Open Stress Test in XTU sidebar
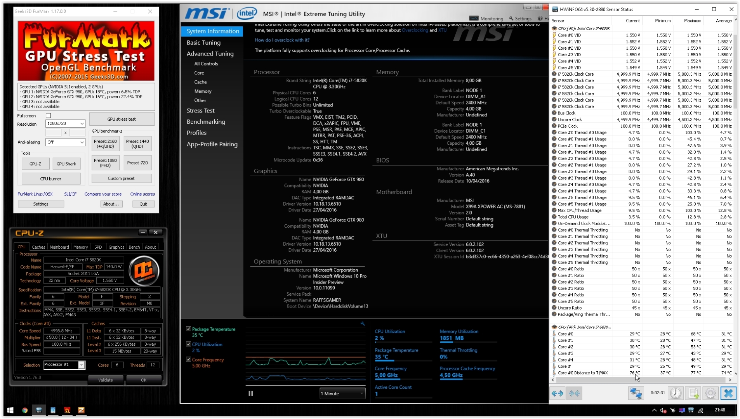Screen dimensions: 740x419 200,111
